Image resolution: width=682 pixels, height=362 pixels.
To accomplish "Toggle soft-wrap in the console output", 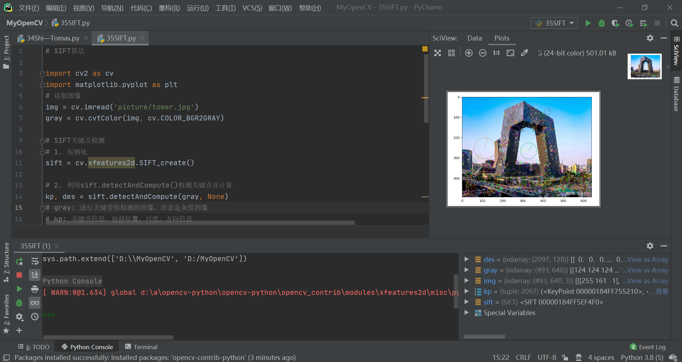I will (34, 261).
